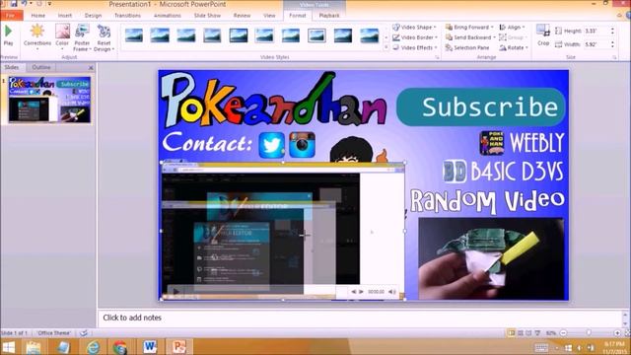The height and width of the screenshot is (355, 631).
Task: Apply the eighth video style with white border
Action: click(x=316, y=35)
